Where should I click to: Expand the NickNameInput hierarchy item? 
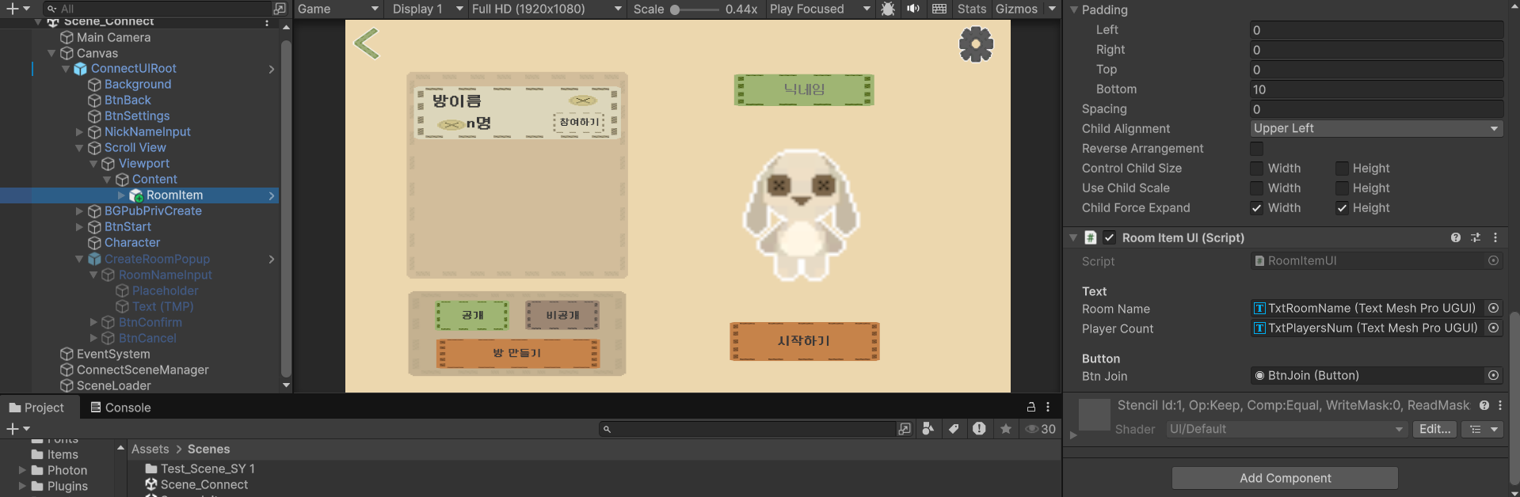79,132
